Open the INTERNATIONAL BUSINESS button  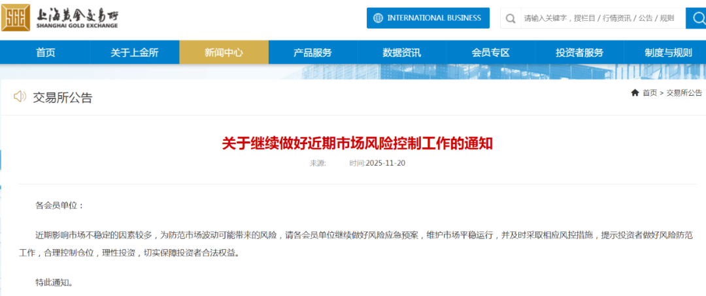pyautogui.click(x=428, y=18)
